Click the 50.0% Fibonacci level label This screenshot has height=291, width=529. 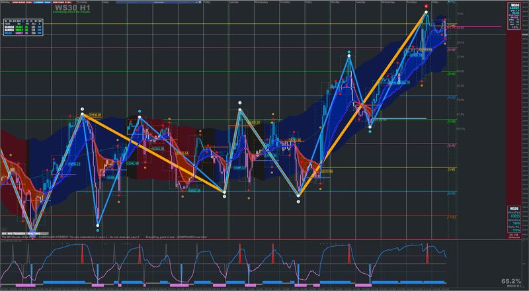pyautogui.click(x=460, y=71)
